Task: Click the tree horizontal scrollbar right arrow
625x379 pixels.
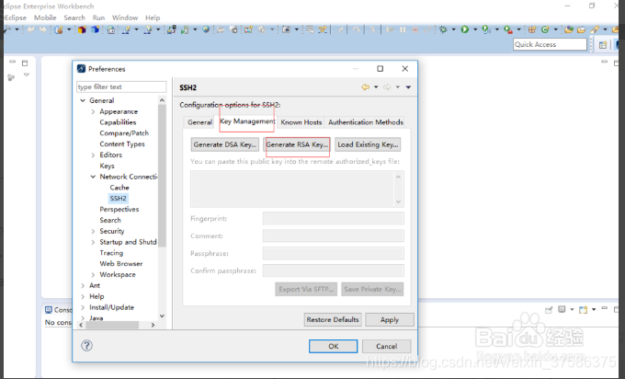Action: point(153,325)
